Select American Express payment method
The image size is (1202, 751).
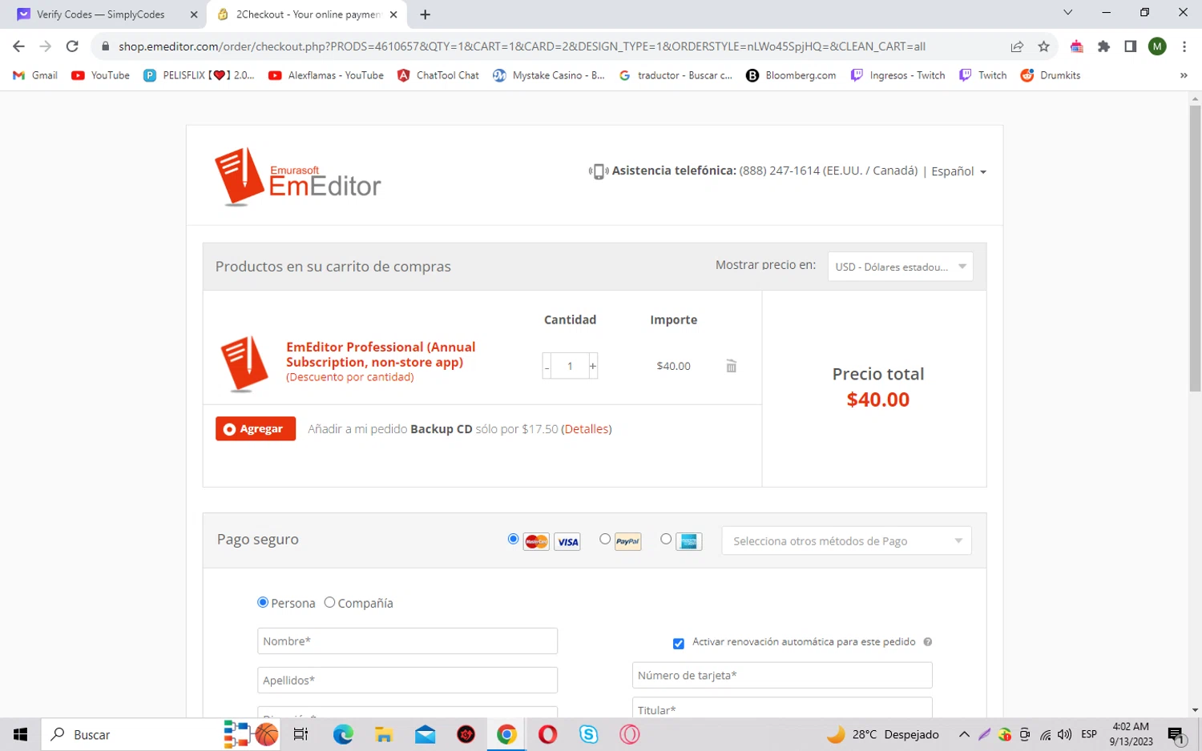666,539
